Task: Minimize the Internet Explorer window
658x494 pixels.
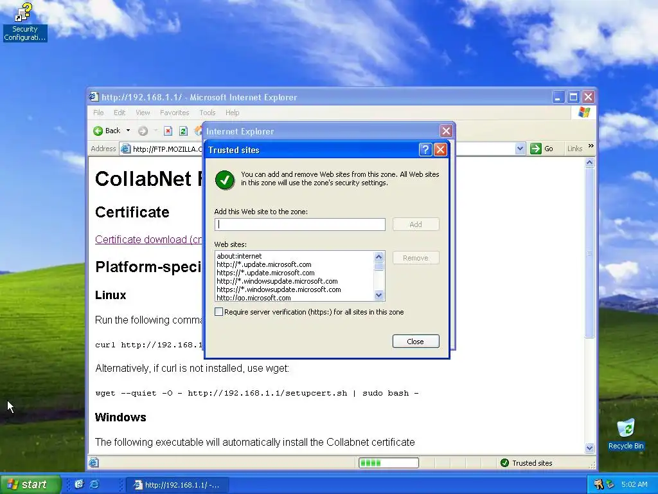Action: (558, 97)
